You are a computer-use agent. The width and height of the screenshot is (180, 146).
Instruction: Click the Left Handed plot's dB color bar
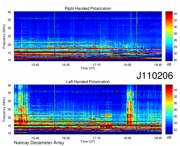coord(169,109)
